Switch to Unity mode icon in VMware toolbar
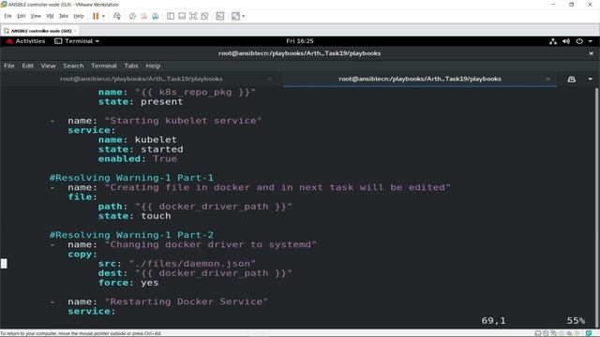The height and width of the screenshot is (337, 600). point(204,16)
